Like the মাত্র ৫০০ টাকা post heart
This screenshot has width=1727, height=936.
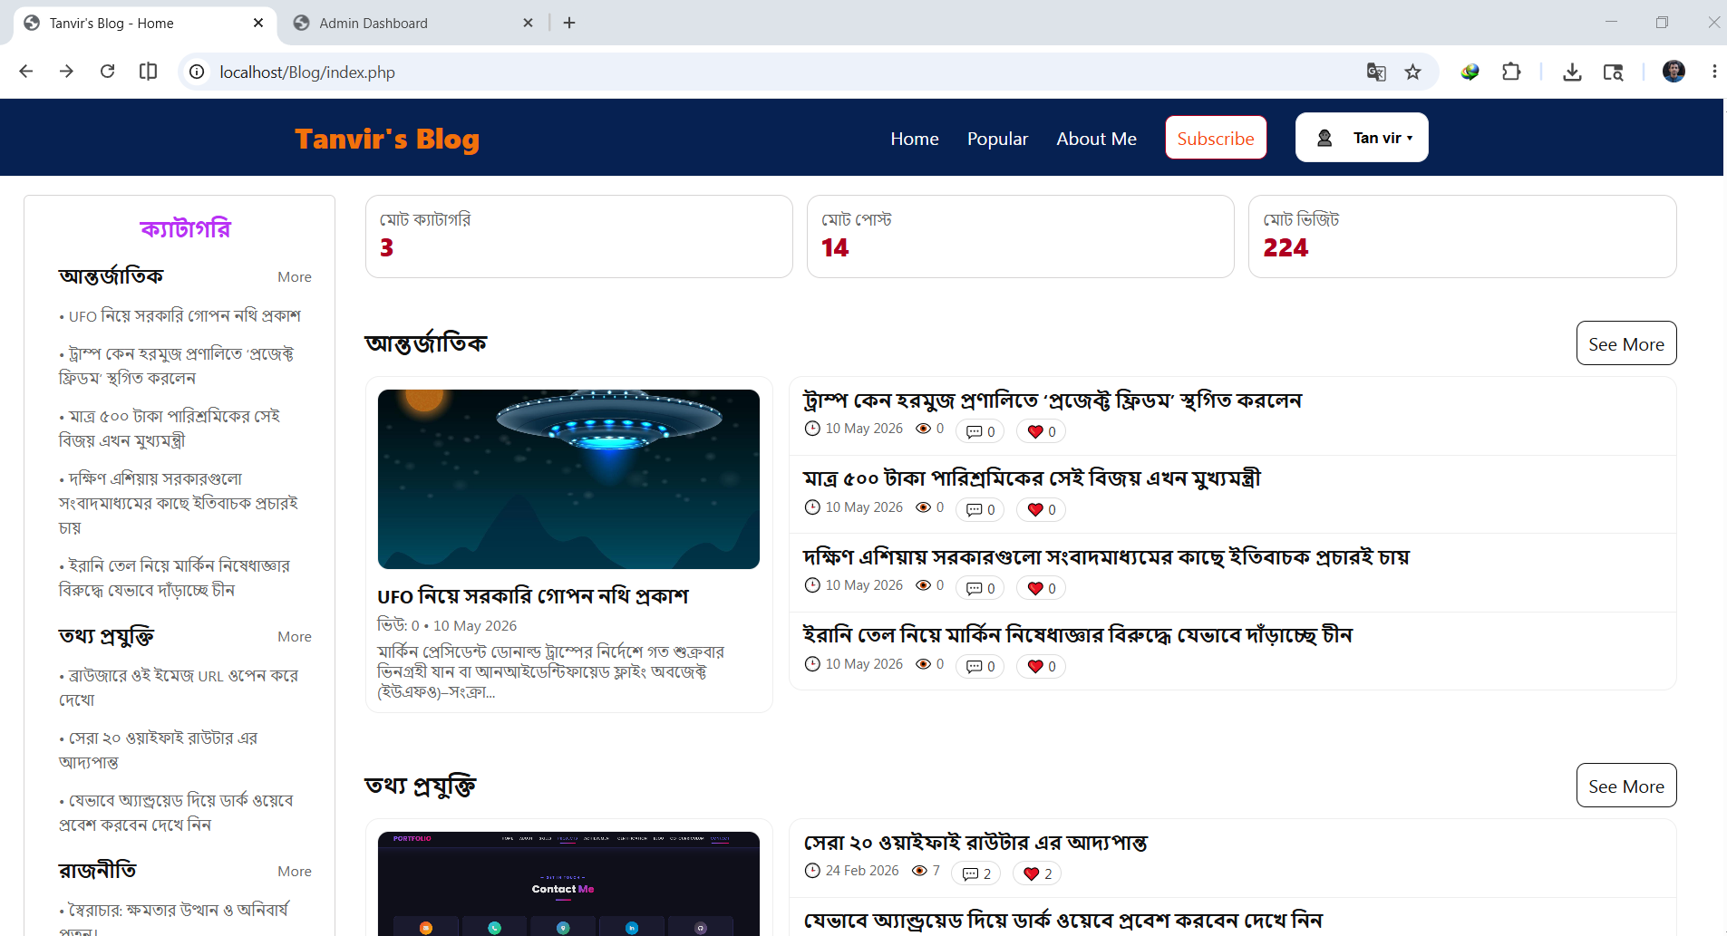[1041, 509]
